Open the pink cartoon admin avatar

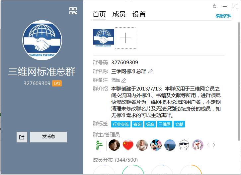(x=198, y=145)
